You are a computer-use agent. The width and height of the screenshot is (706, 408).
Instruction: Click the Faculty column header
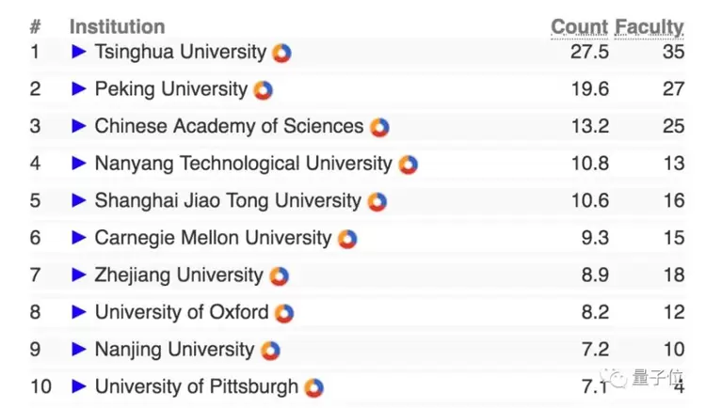(650, 26)
